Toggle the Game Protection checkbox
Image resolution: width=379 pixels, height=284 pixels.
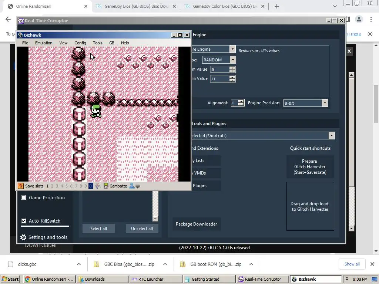coord(23,198)
